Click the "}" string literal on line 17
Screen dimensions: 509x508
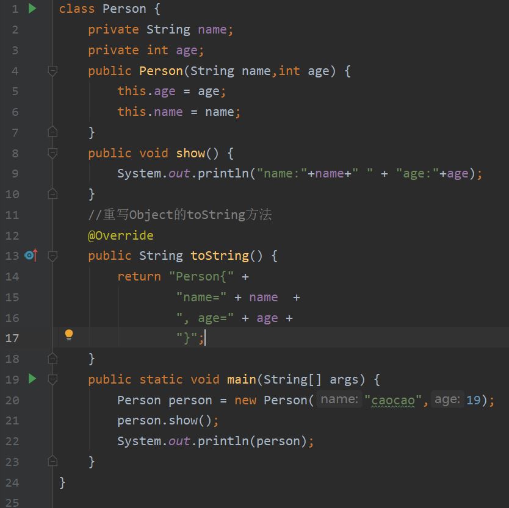click(187, 338)
